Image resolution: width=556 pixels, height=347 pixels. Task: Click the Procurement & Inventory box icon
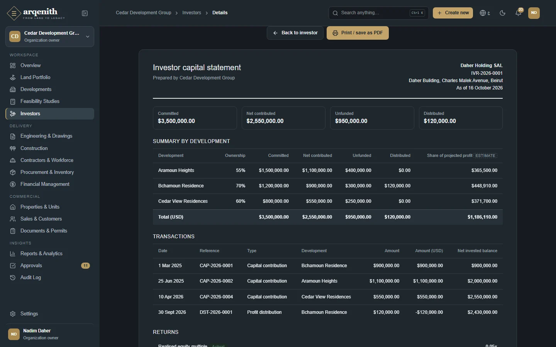(x=13, y=172)
